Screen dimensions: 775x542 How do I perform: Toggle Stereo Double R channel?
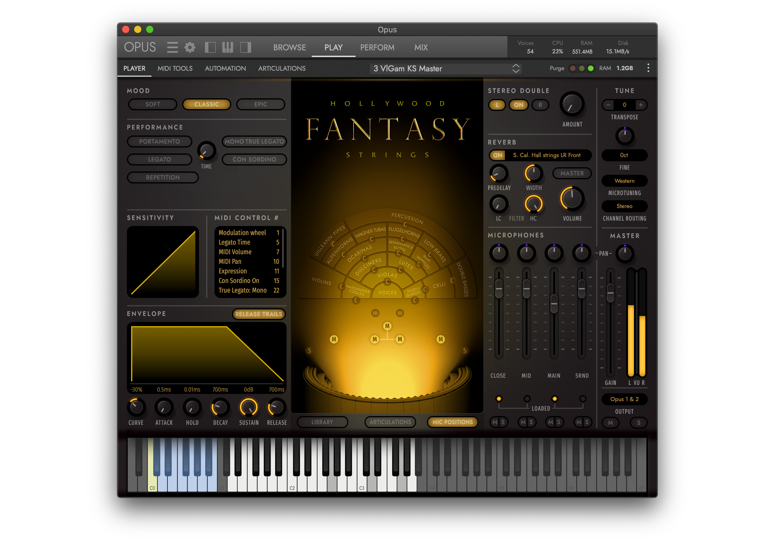click(x=540, y=105)
